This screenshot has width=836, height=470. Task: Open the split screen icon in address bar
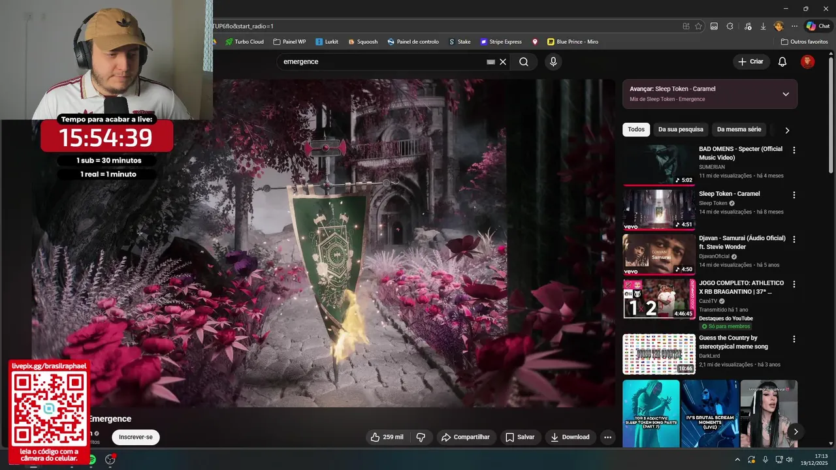click(x=686, y=26)
